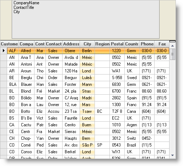Click the Conso company cell

pyautogui.click(x=26, y=152)
